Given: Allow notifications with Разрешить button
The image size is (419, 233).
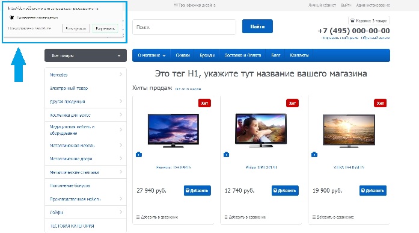Looking at the screenshot, I should [105, 28].
